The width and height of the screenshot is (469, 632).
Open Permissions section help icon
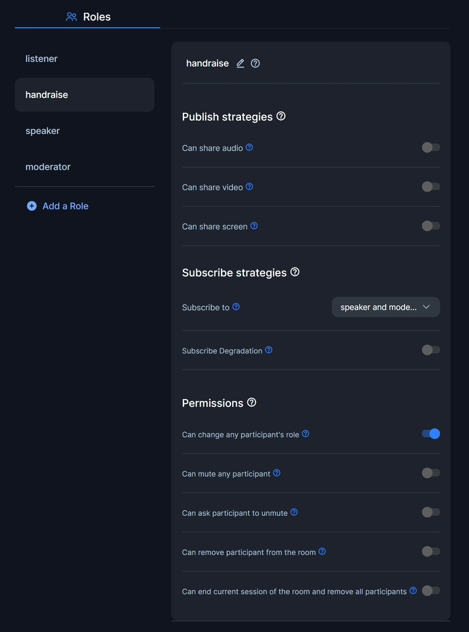(252, 402)
